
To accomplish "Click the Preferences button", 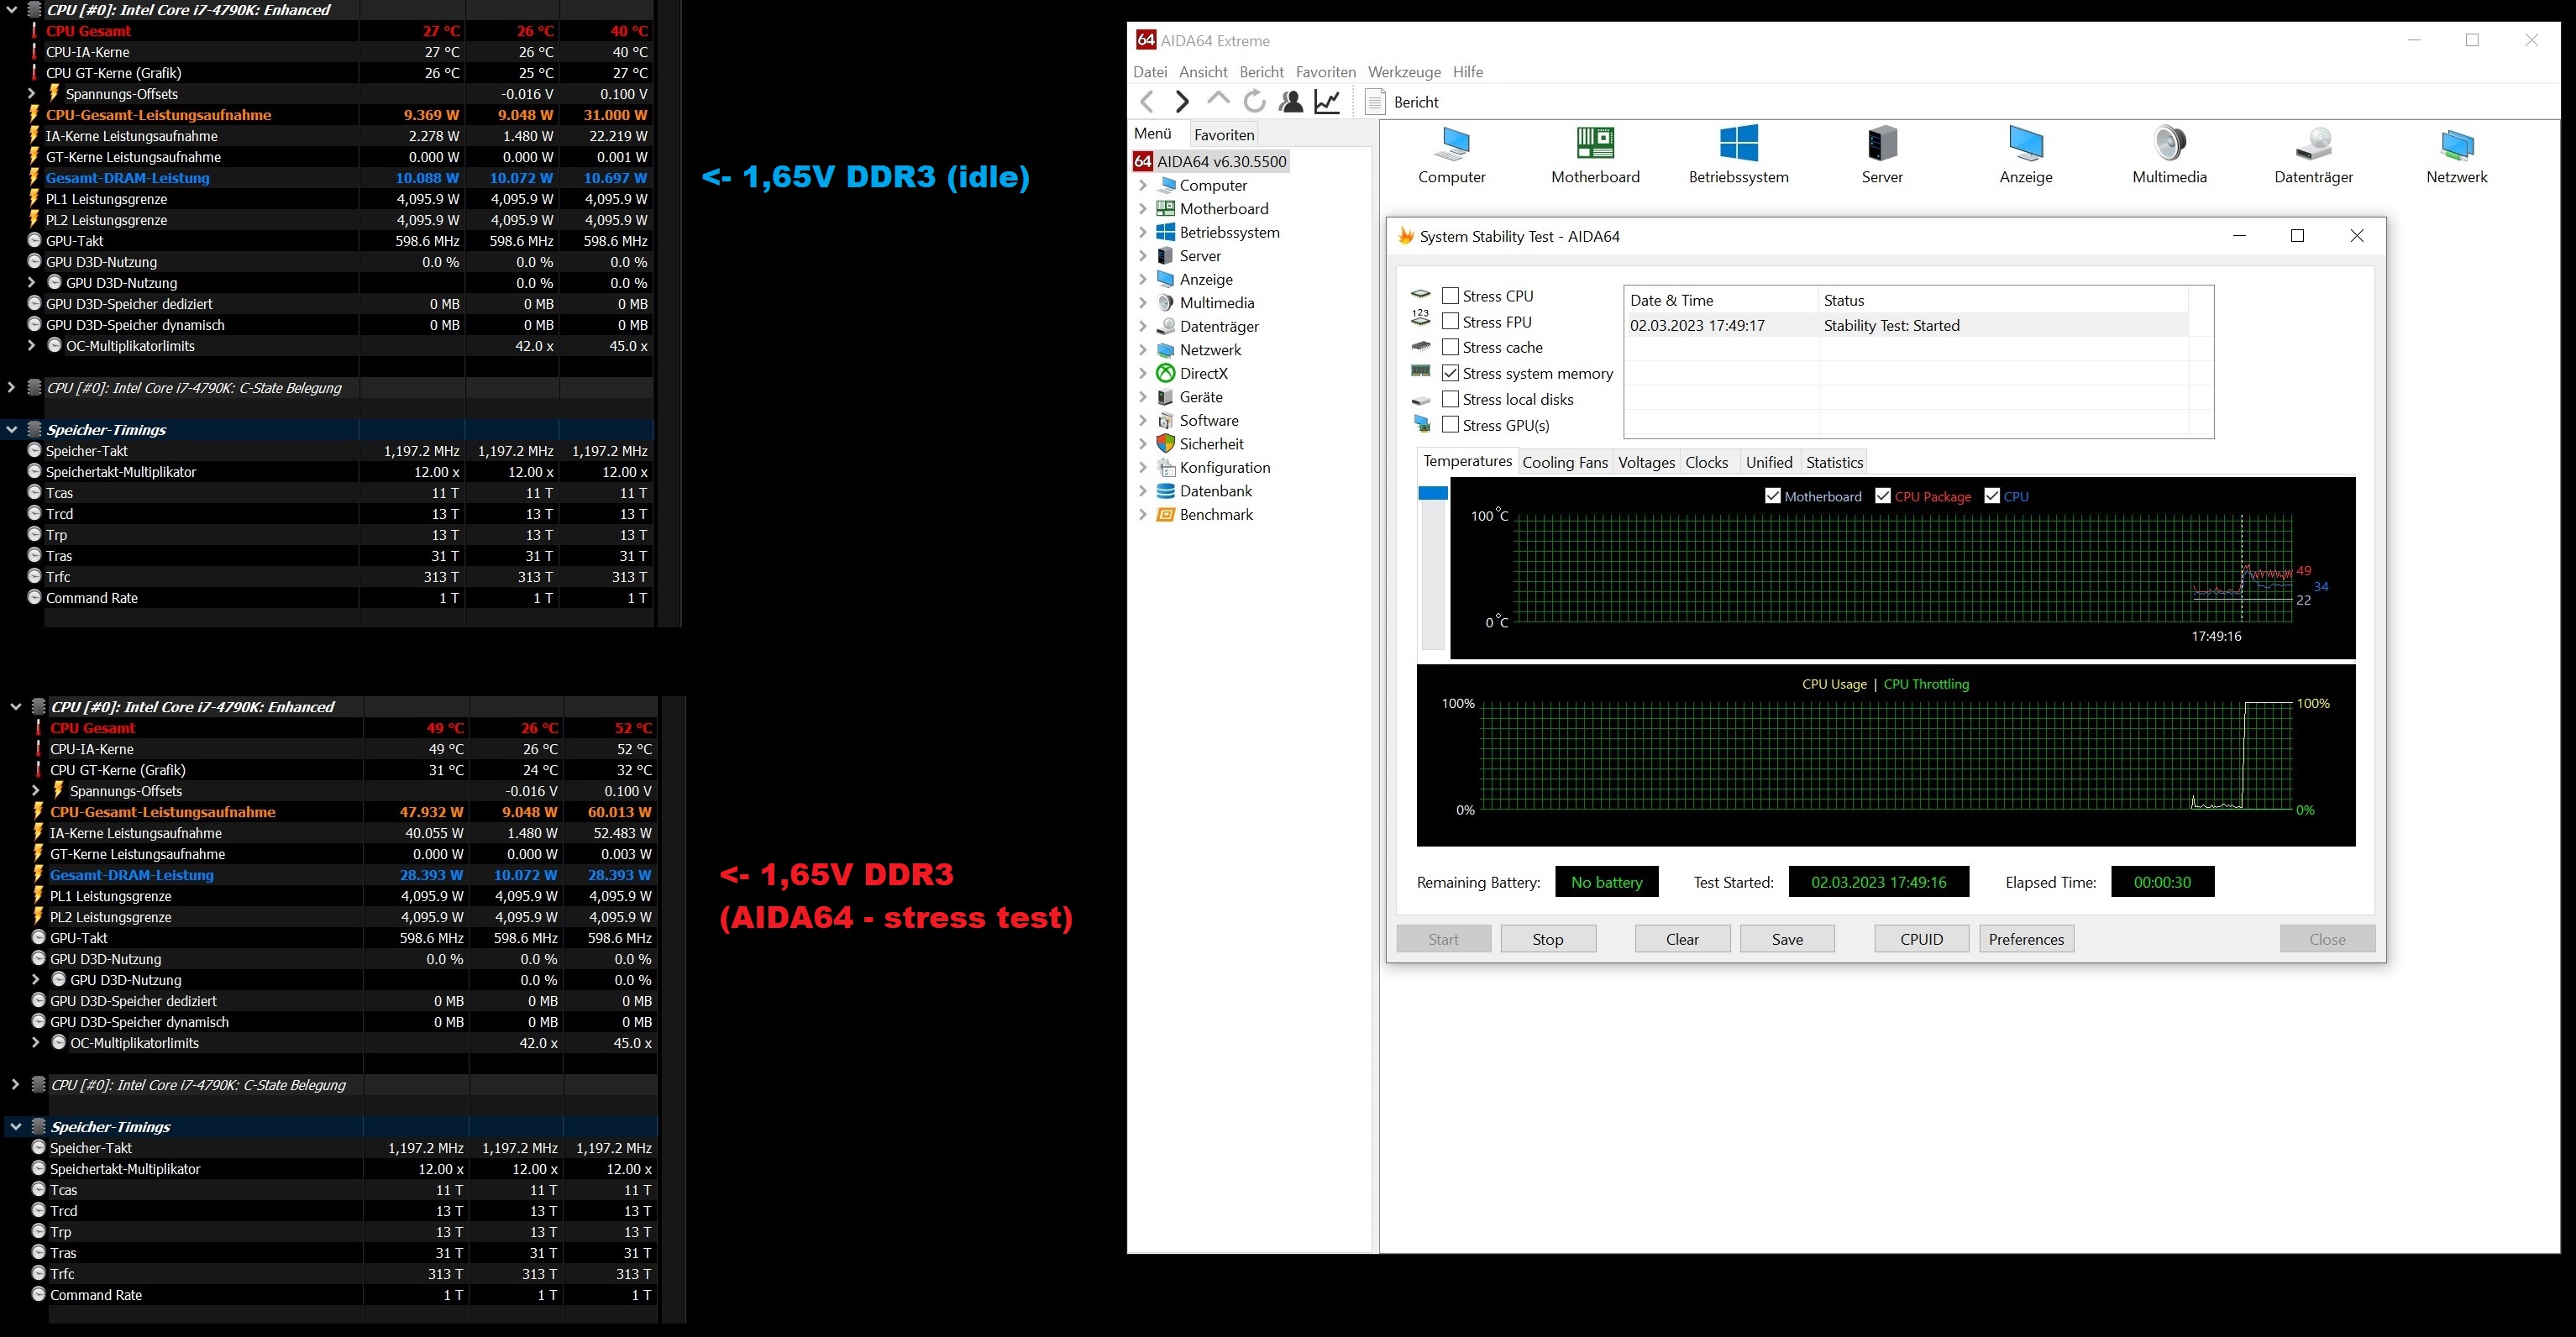I will pos(2026,939).
